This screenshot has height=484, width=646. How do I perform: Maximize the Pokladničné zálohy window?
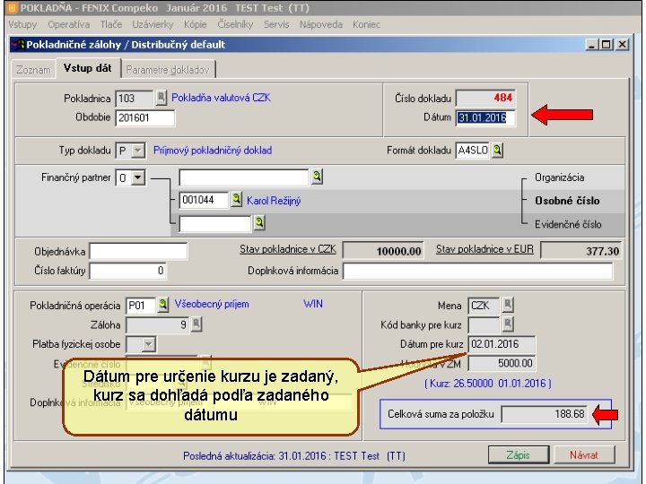coord(607,44)
